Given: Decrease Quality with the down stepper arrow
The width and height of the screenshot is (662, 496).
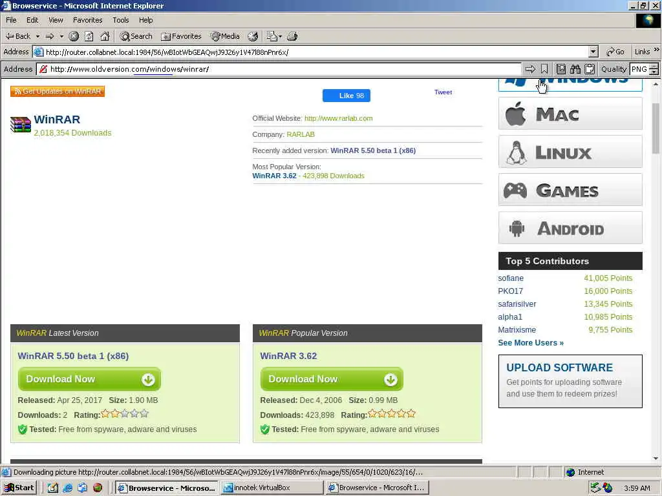Looking at the screenshot, I should (x=654, y=72).
